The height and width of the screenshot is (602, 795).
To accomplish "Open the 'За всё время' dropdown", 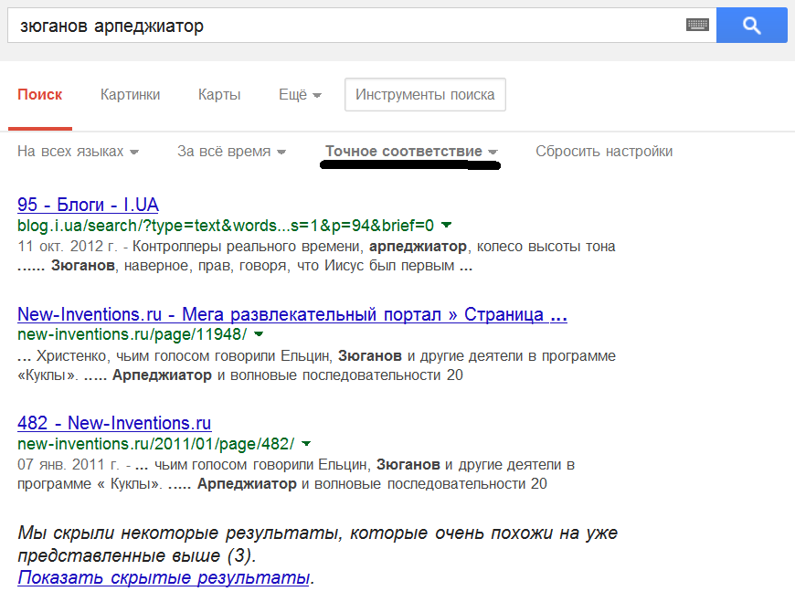I will click(x=231, y=151).
